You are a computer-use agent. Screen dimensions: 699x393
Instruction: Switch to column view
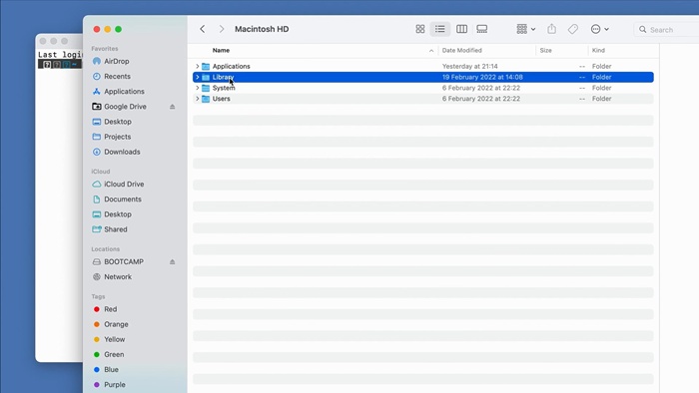(461, 29)
